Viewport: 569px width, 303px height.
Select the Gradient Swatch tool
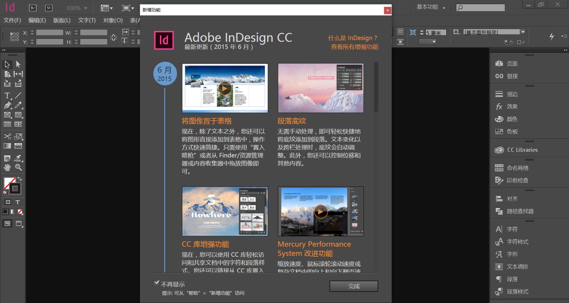pyautogui.click(x=7, y=146)
